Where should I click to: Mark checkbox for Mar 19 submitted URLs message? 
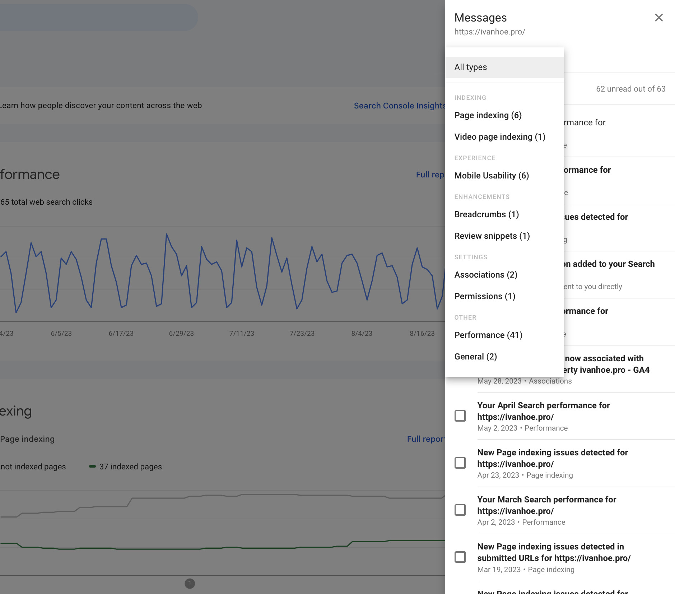[460, 557]
